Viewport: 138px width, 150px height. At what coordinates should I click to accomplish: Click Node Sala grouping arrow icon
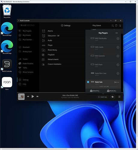coord(115,82)
